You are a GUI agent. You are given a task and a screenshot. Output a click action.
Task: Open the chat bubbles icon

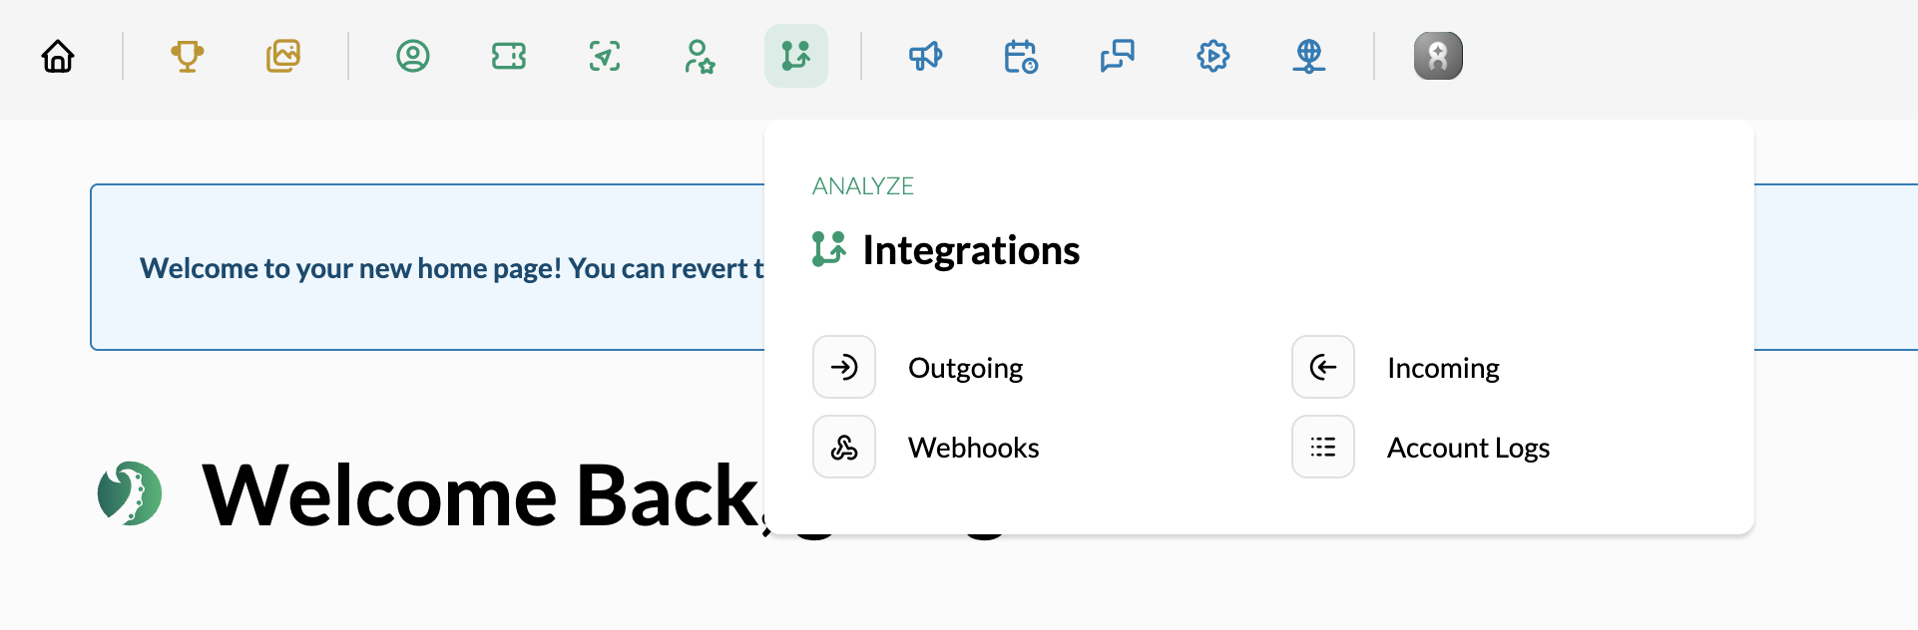pyautogui.click(x=1117, y=56)
